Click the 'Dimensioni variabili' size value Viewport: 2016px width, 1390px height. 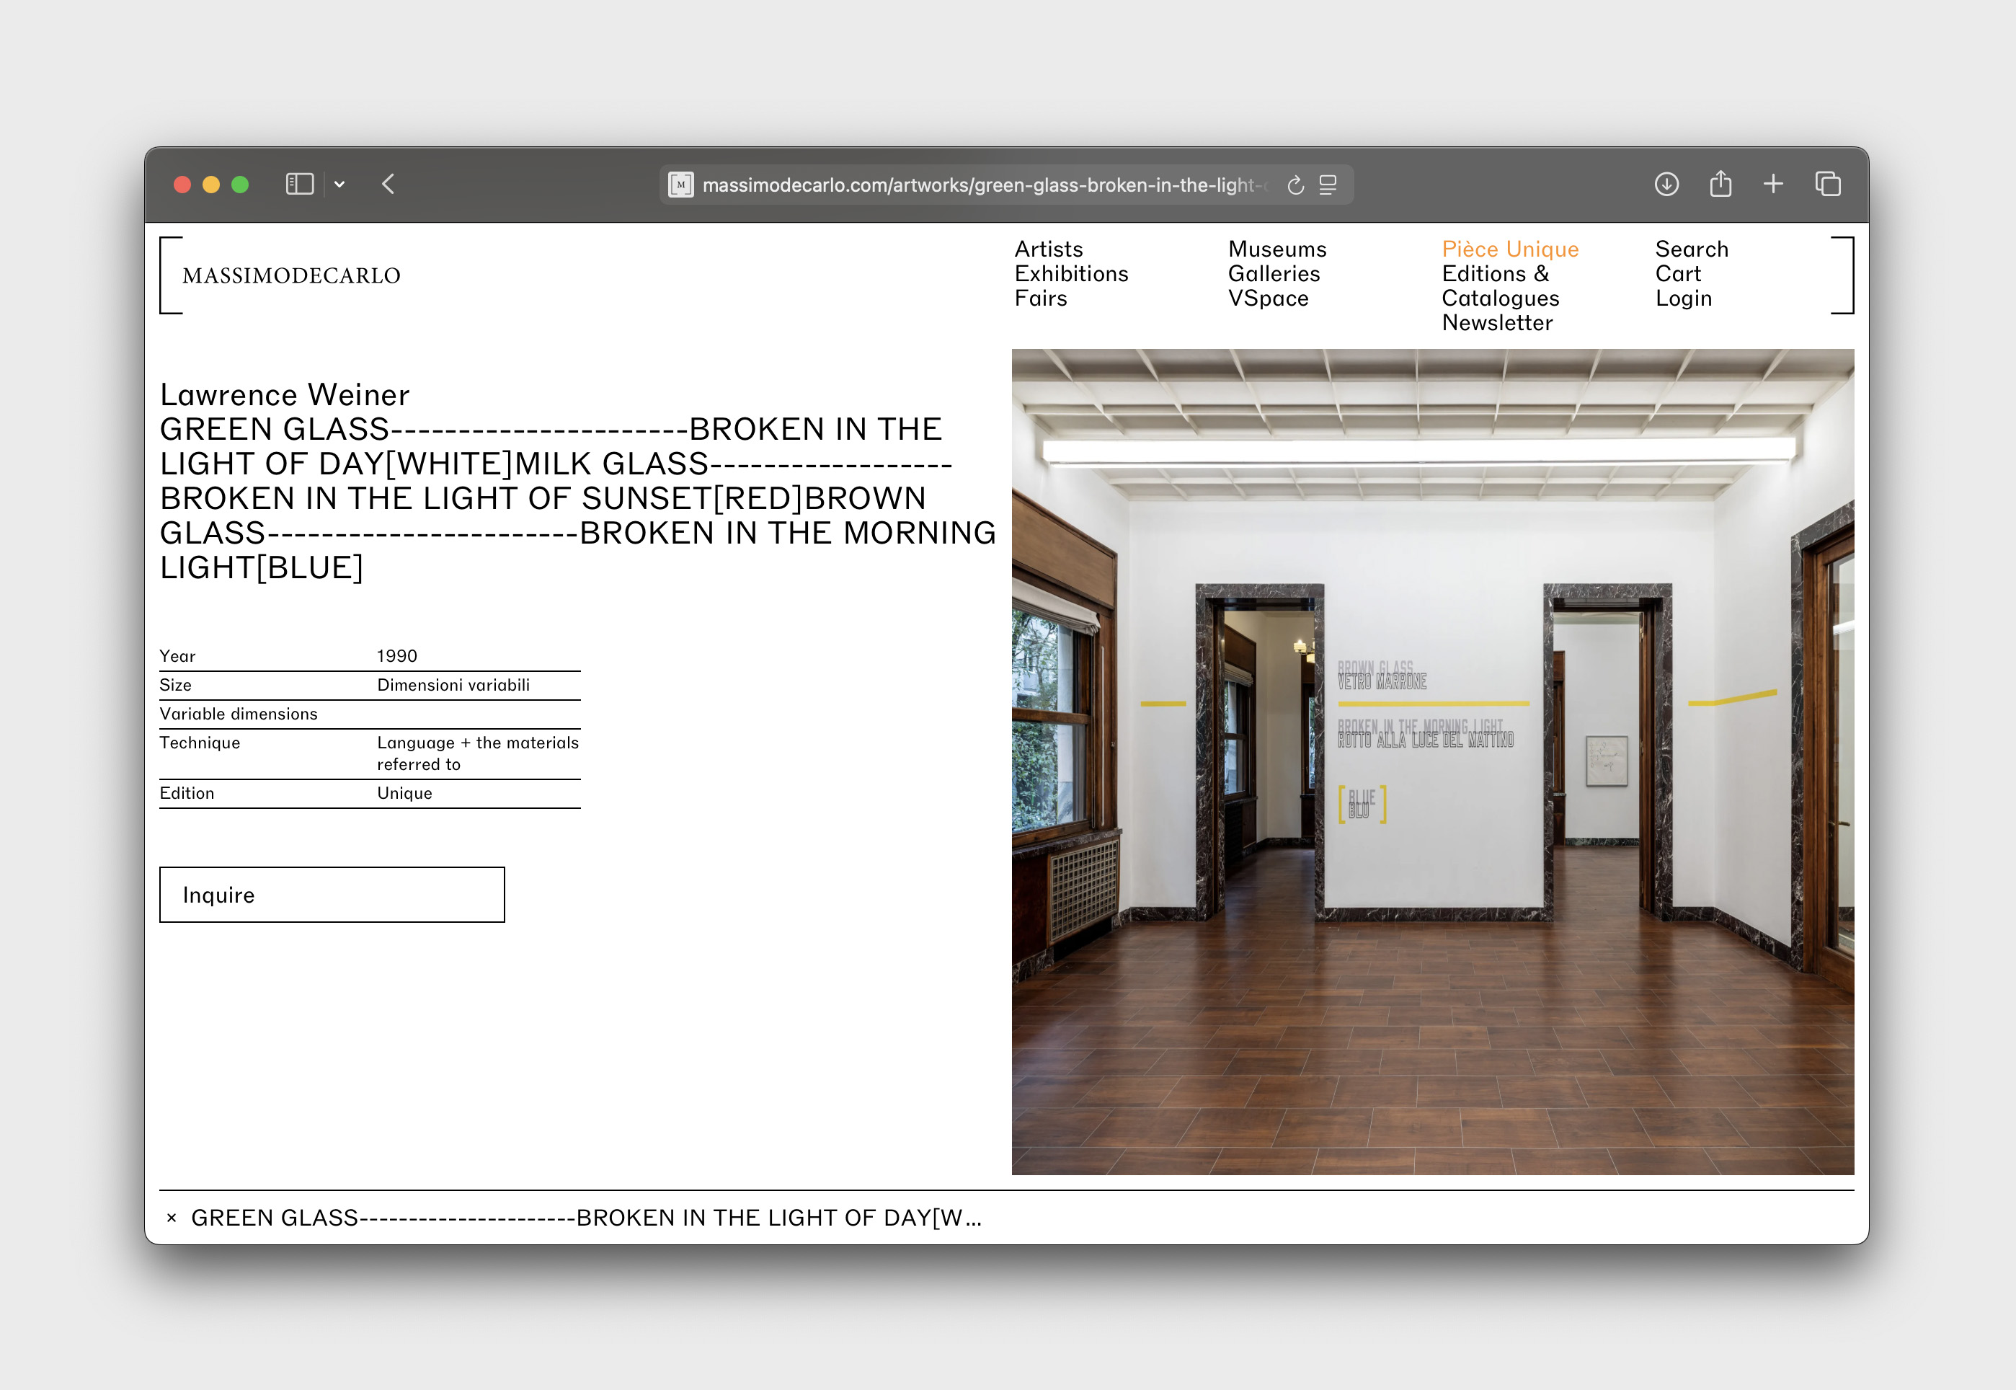click(453, 685)
